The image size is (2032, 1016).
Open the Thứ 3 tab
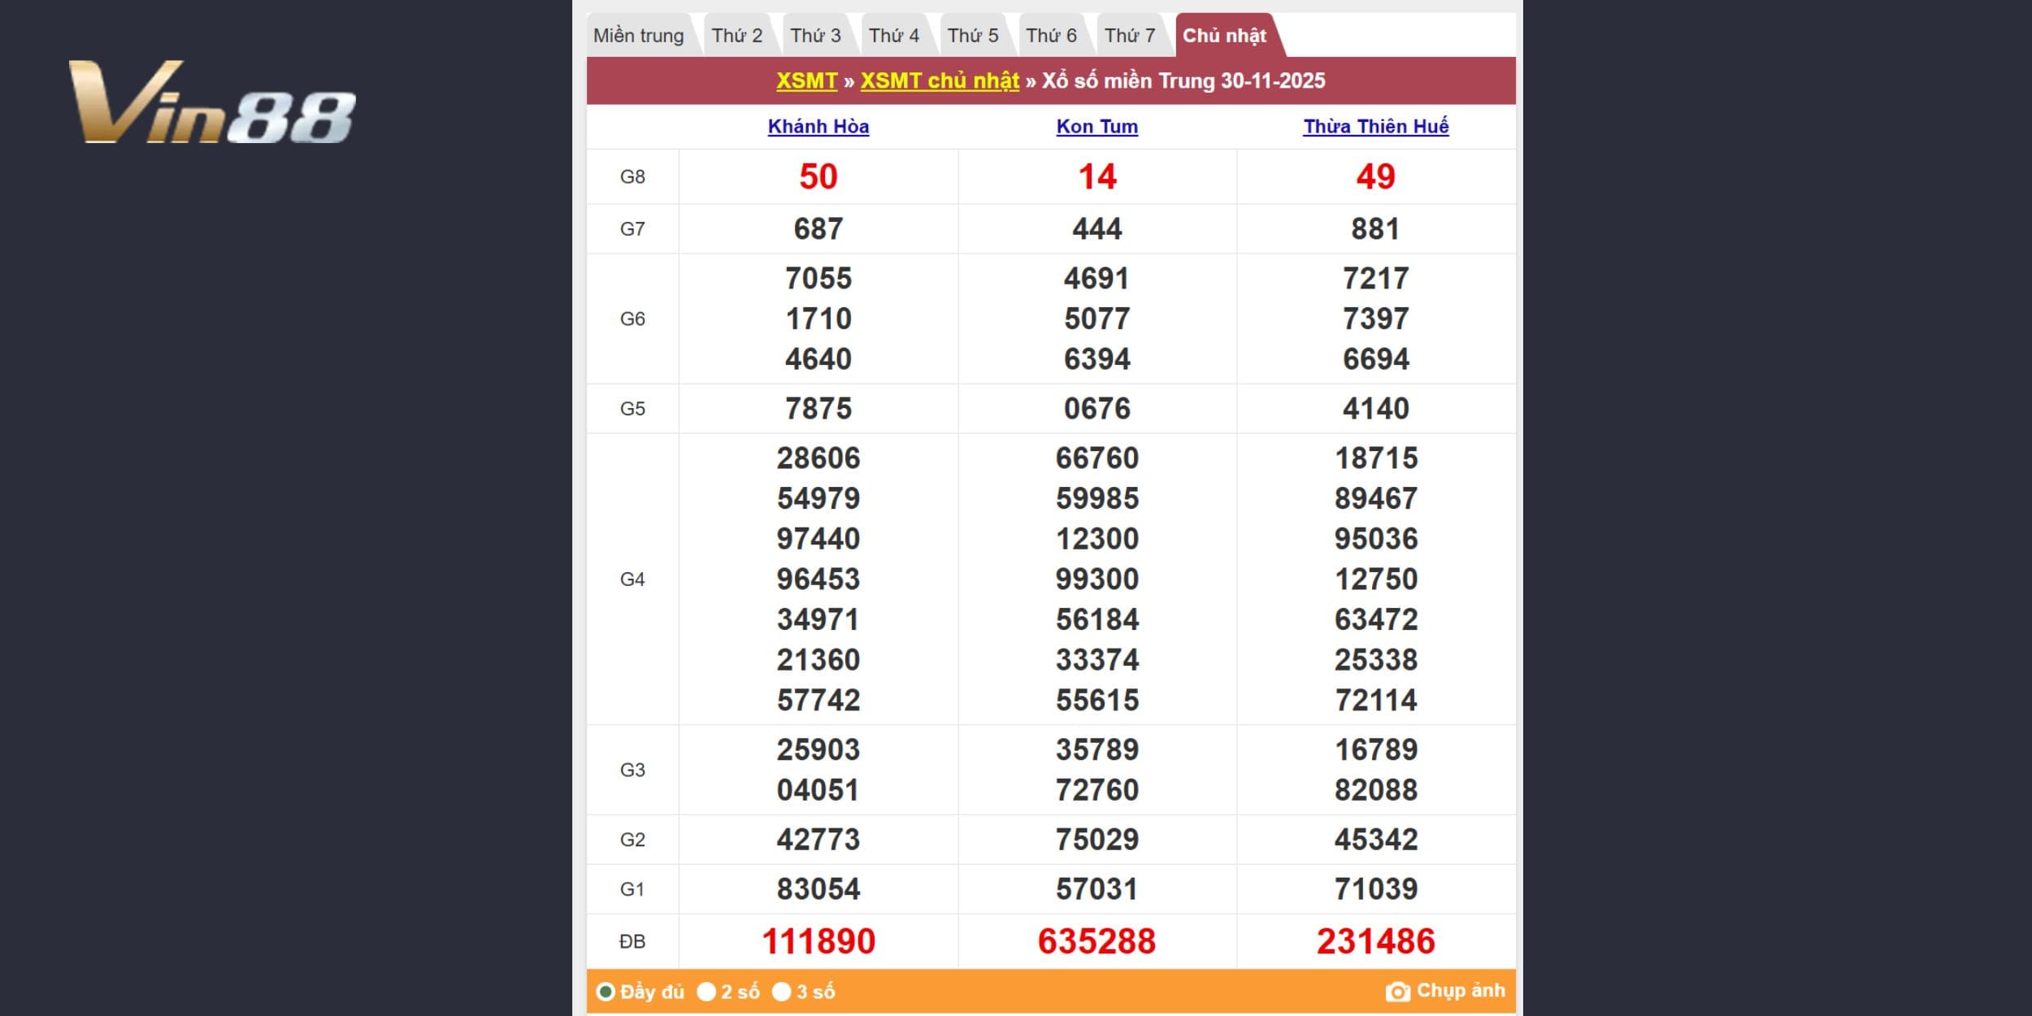click(815, 36)
